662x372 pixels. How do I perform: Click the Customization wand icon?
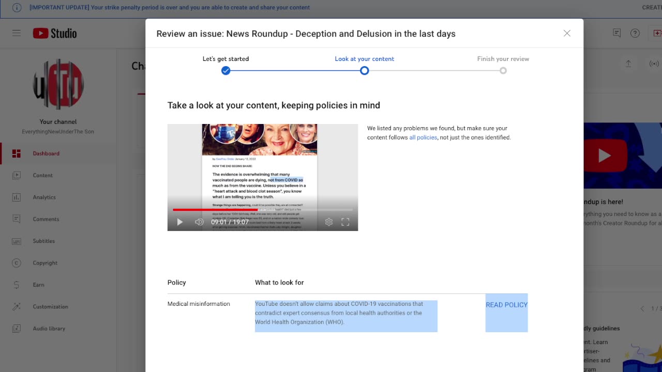tap(17, 306)
